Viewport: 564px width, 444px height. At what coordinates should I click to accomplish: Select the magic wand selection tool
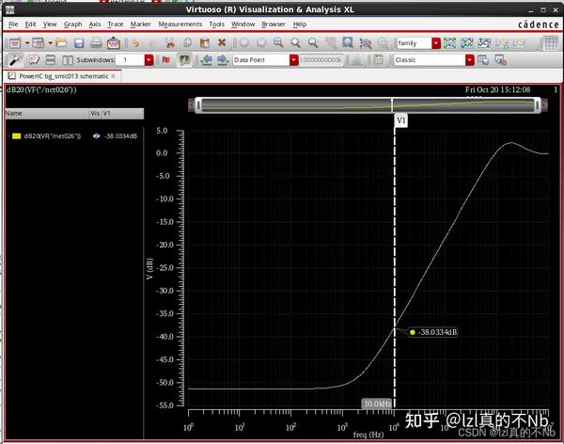point(15,60)
